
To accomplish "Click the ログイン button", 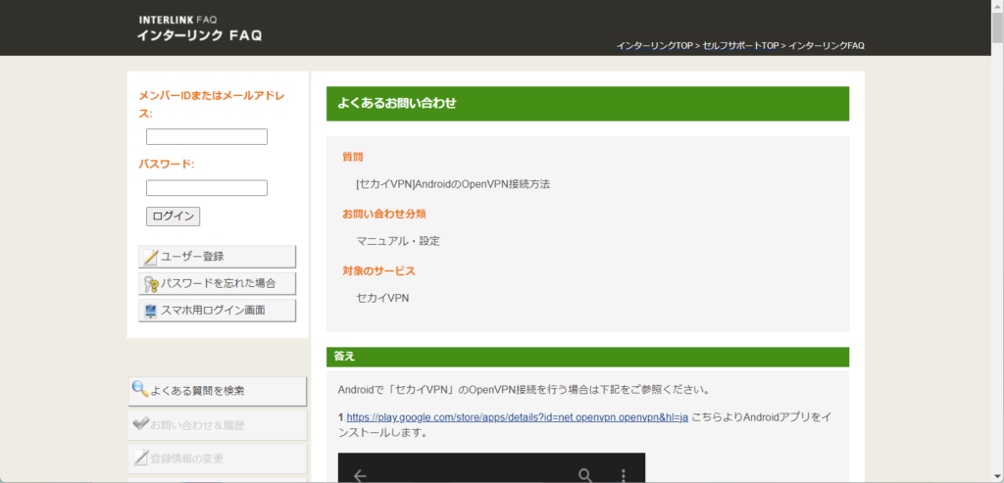I will (x=173, y=217).
